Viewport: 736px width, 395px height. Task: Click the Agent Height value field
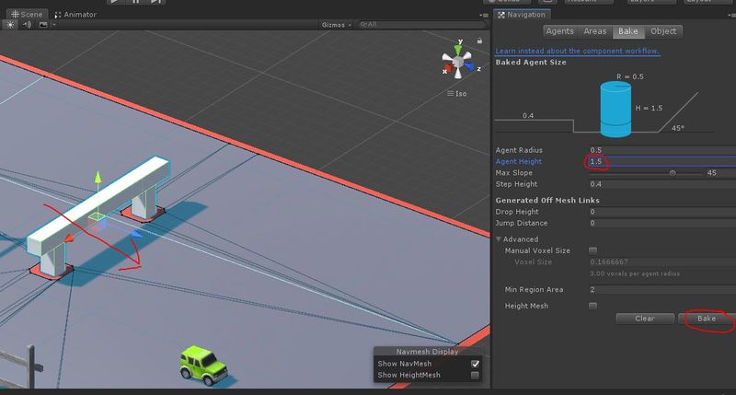click(x=662, y=161)
